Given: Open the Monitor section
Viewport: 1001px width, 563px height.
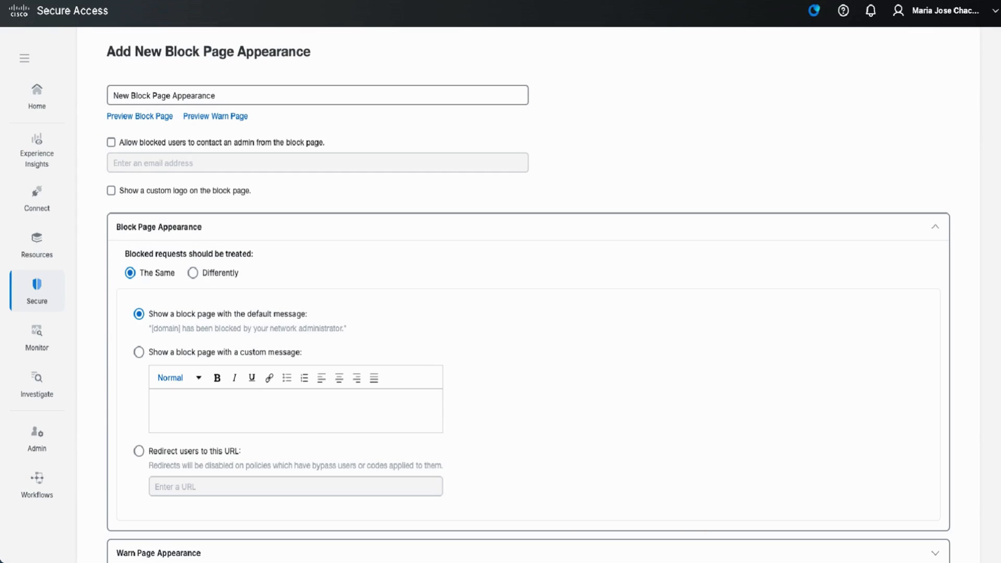Looking at the screenshot, I should (36, 338).
